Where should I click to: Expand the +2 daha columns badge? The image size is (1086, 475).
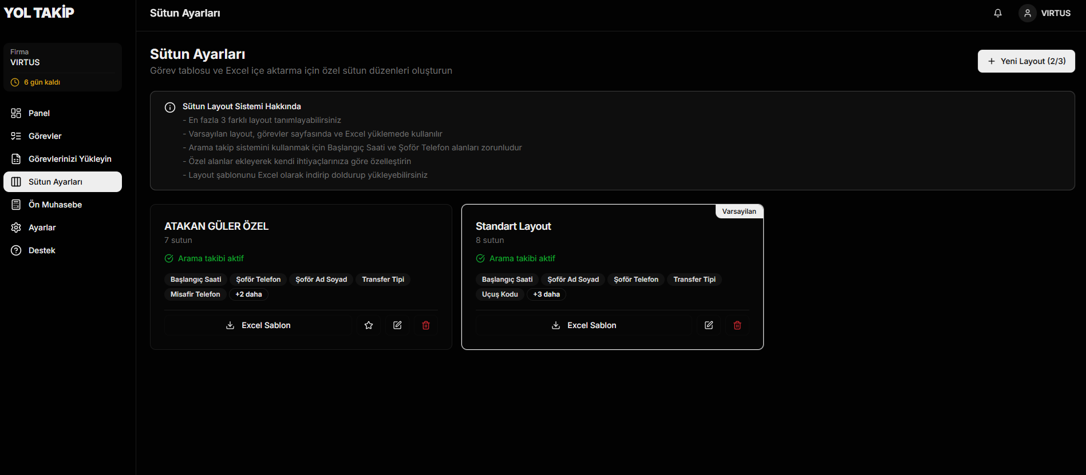click(x=248, y=294)
